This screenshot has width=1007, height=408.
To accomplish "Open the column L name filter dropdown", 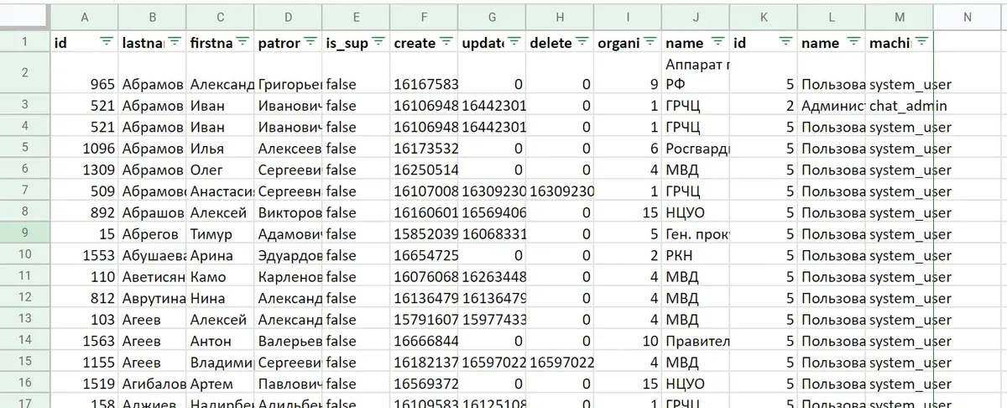I will point(853,42).
